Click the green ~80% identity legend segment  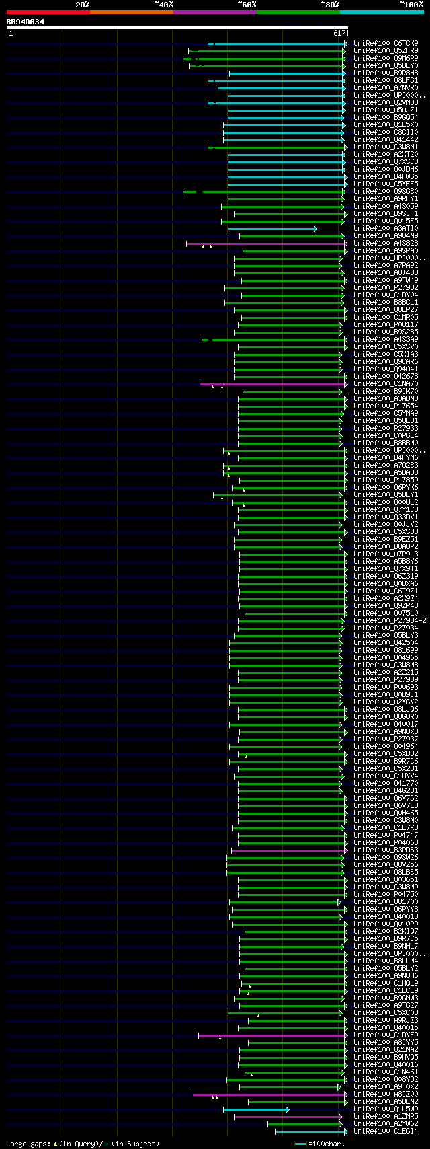coord(298,12)
